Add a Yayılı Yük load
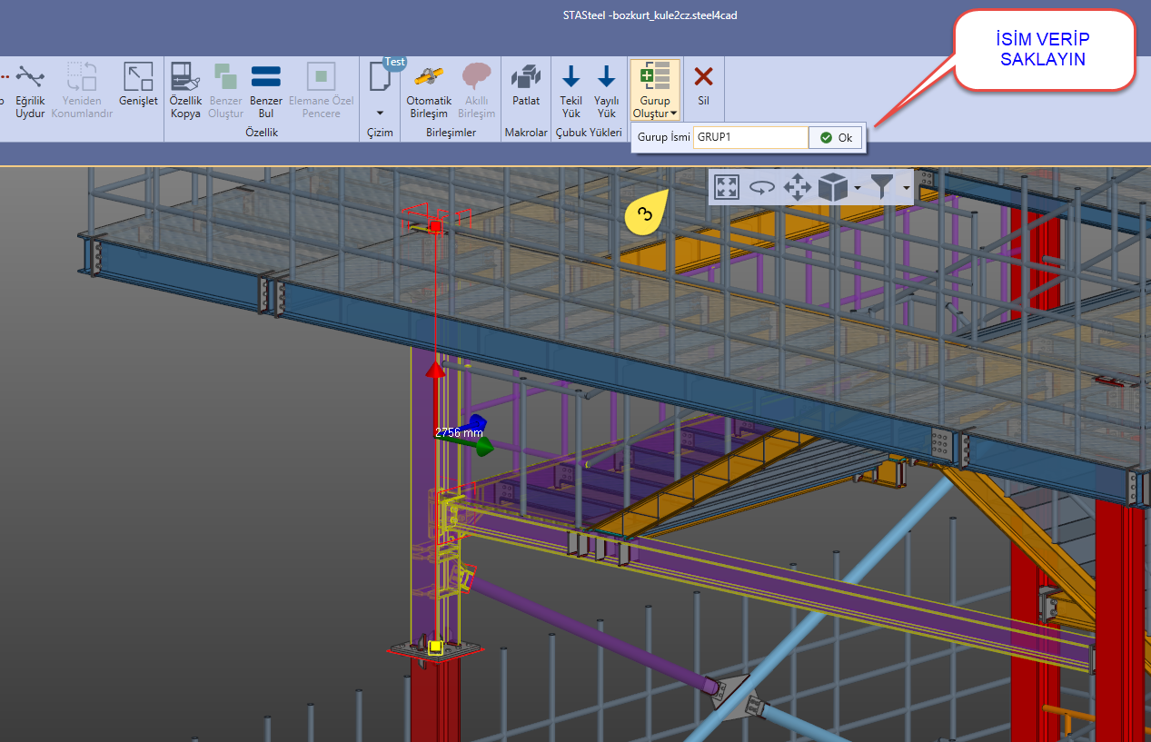This screenshot has height=742, width=1151. [x=606, y=91]
